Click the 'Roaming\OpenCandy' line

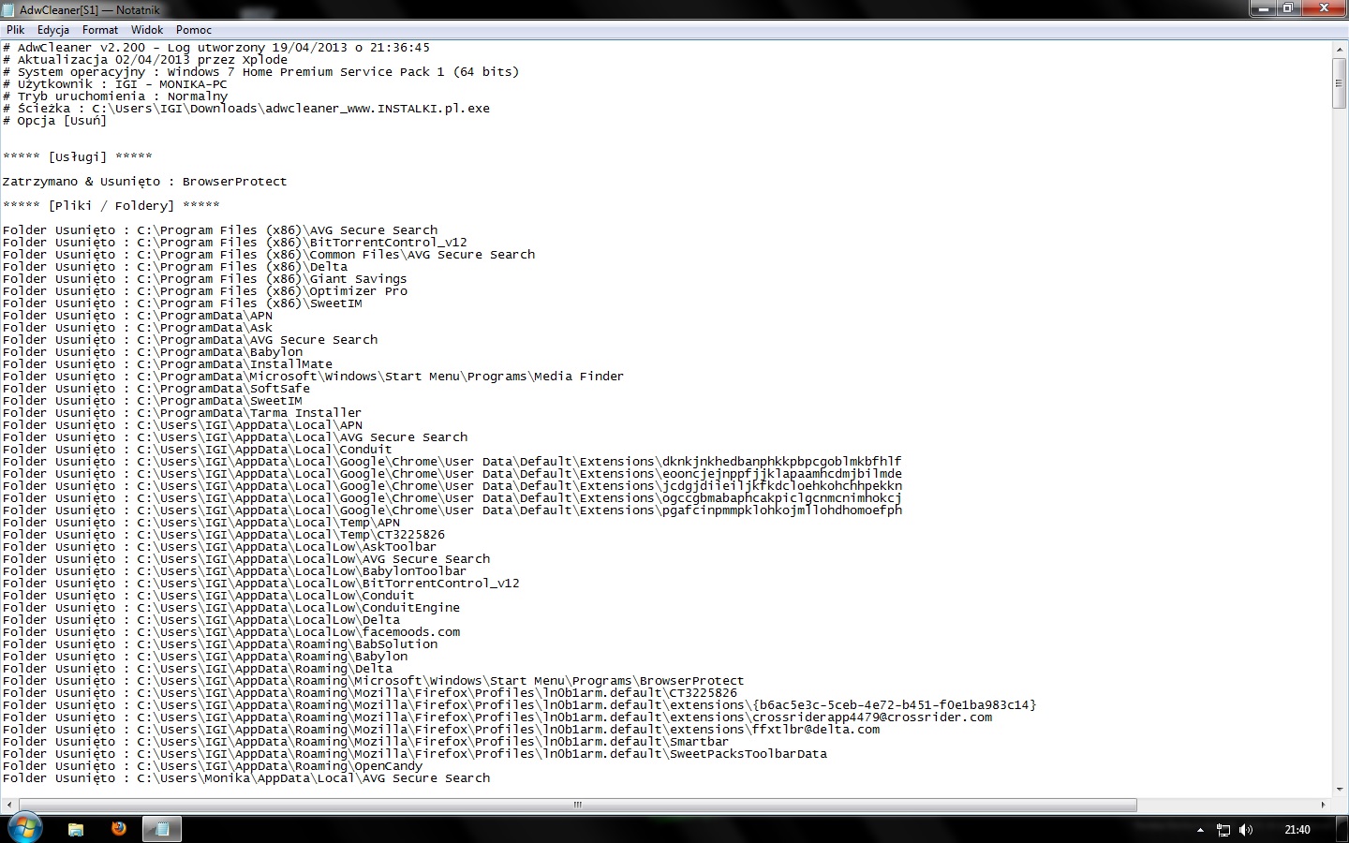(213, 766)
